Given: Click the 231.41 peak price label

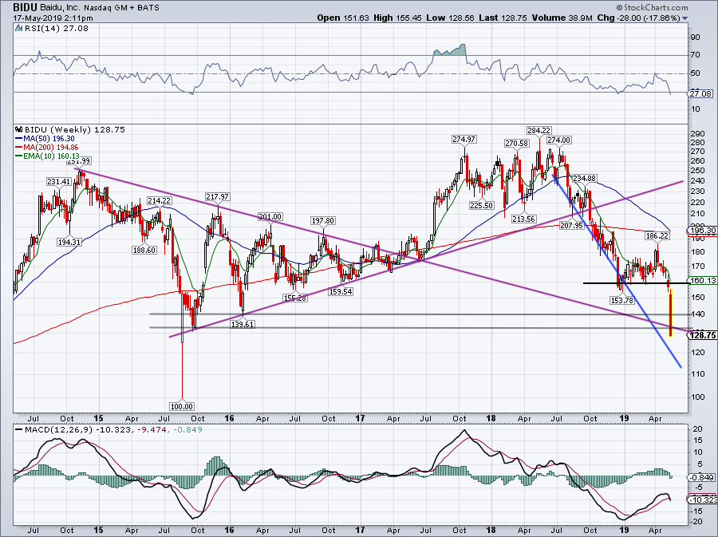Looking at the screenshot, I should (58, 182).
